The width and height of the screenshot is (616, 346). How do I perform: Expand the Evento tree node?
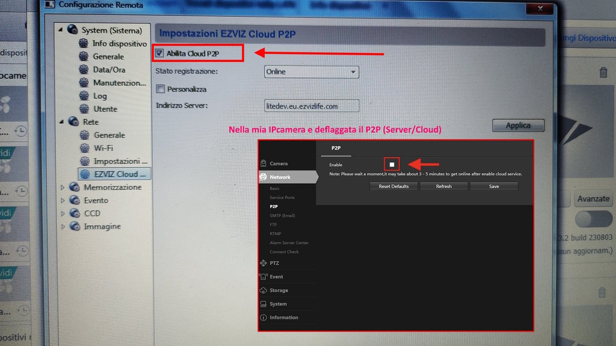click(63, 201)
